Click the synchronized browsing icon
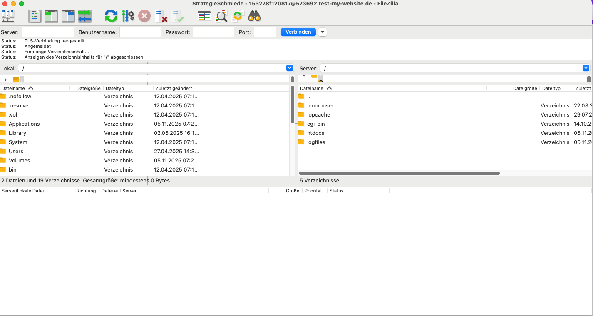This screenshot has width=593, height=316. click(238, 16)
